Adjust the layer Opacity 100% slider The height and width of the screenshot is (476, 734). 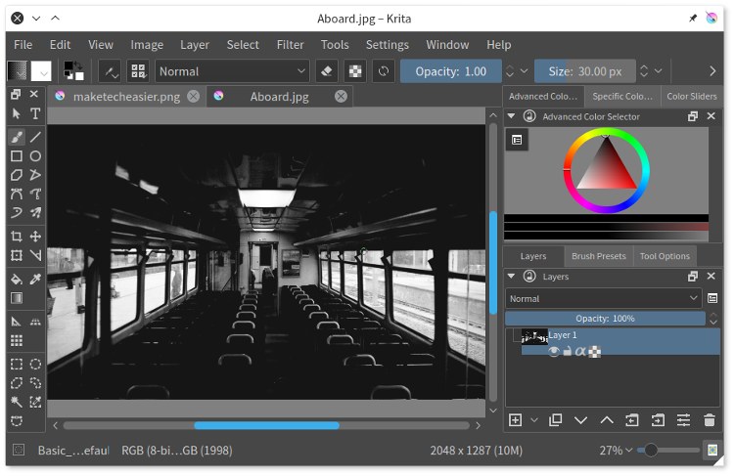pyautogui.click(x=605, y=319)
